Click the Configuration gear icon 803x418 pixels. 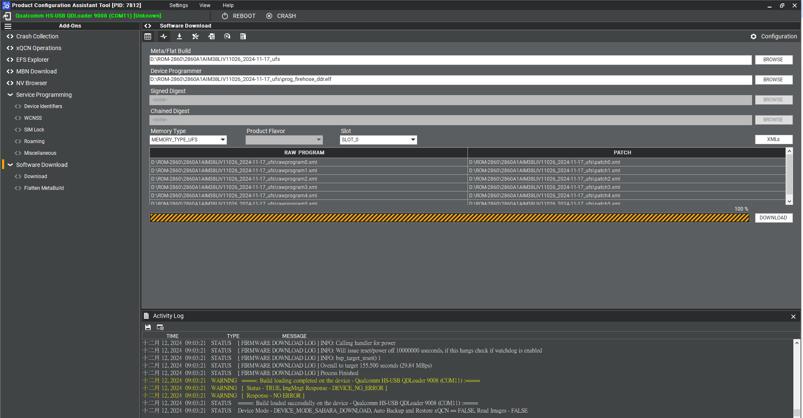pos(753,37)
